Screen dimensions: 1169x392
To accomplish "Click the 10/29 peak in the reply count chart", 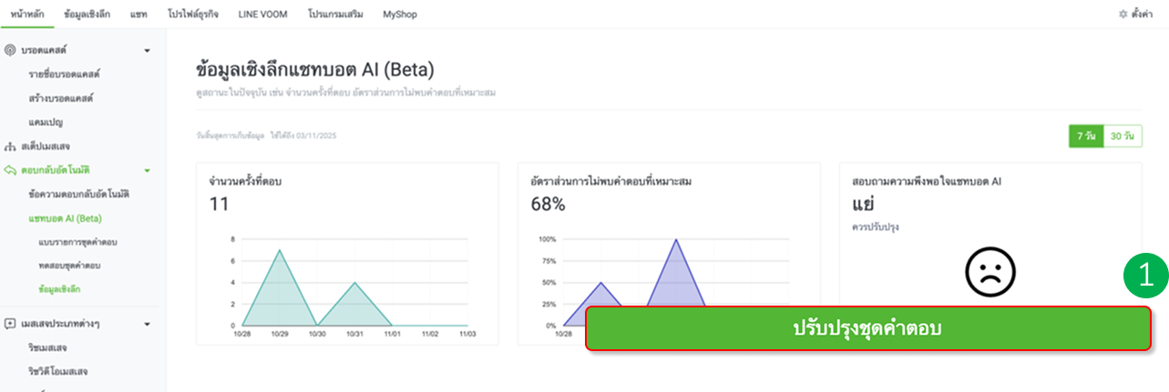I will point(279,250).
